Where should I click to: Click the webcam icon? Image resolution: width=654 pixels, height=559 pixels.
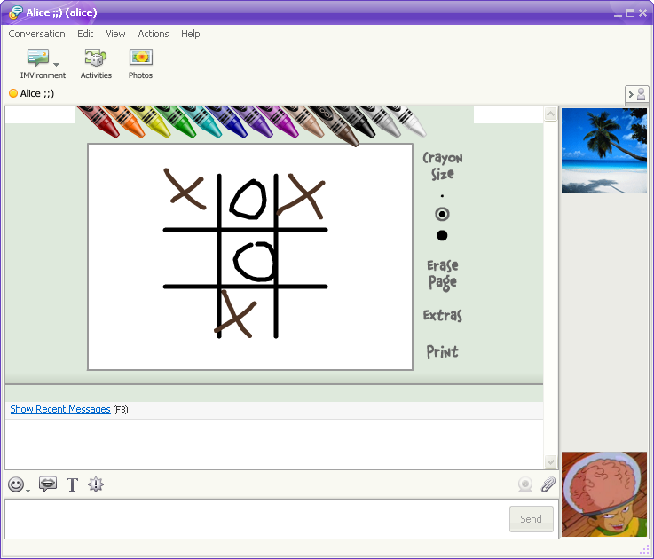point(525,484)
